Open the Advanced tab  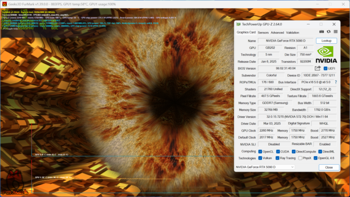click(277, 32)
